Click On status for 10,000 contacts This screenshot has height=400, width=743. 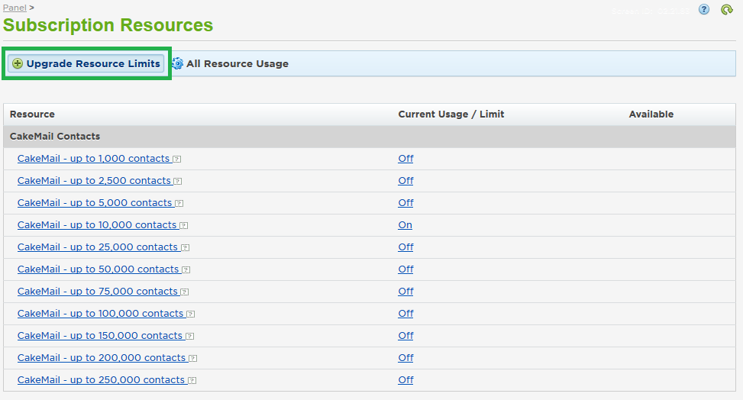pyautogui.click(x=405, y=225)
